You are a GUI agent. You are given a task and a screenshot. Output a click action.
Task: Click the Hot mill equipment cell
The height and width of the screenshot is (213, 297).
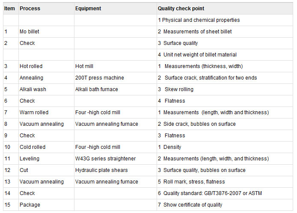[x=116, y=66]
